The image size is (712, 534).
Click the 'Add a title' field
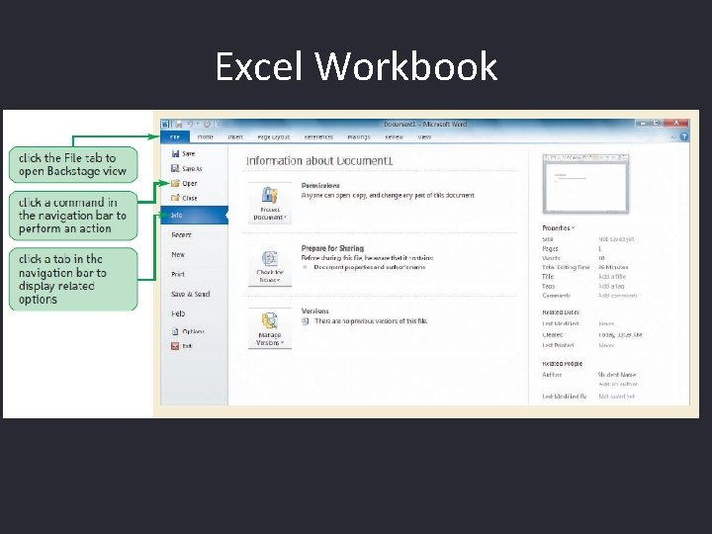click(x=612, y=277)
